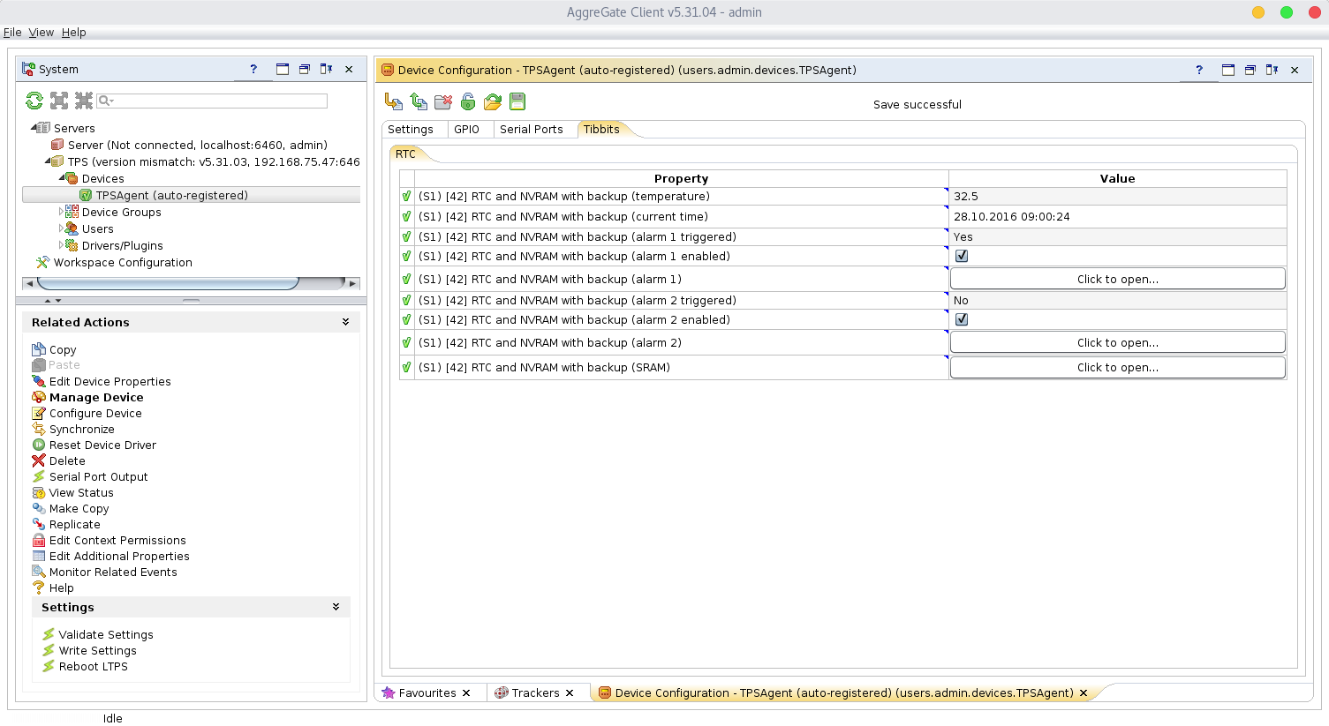Switch to the Settings tab
Viewport: 1329px width, 726px height.
click(x=411, y=129)
